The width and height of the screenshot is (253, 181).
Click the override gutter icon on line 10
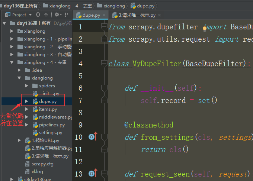pyautogui.click(x=92, y=137)
